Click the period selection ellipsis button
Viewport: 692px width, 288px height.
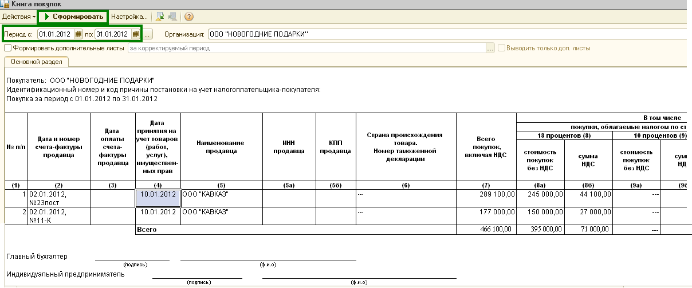point(148,34)
